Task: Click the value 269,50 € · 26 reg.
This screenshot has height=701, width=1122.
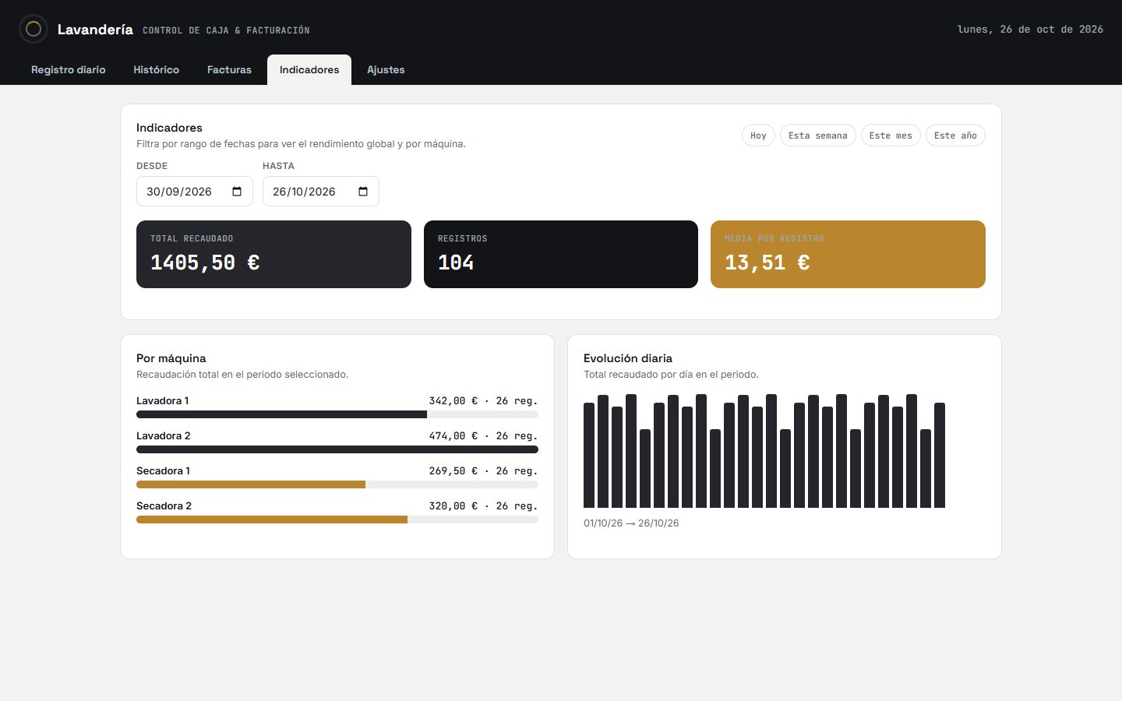Action: [x=483, y=470]
